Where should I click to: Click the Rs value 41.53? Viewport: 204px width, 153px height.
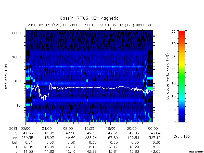click(x=28, y=133)
